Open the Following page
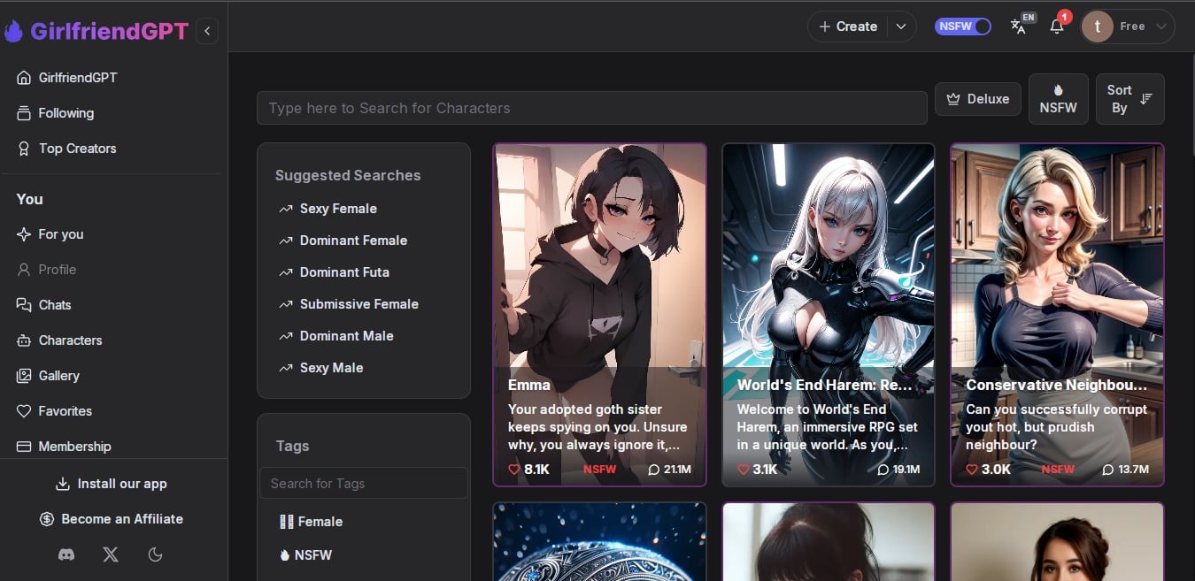 click(56, 113)
